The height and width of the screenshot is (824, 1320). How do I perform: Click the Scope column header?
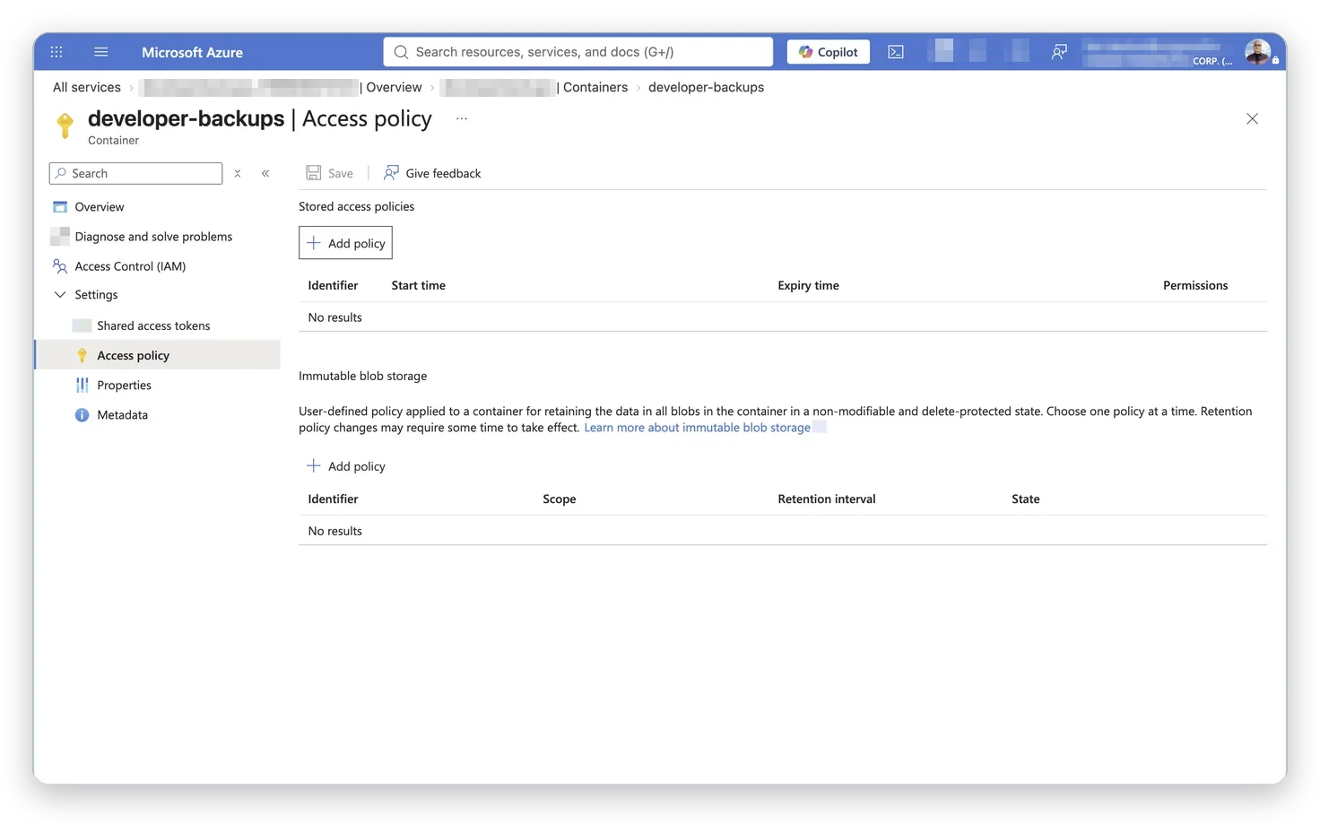pyautogui.click(x=560, y=499)
